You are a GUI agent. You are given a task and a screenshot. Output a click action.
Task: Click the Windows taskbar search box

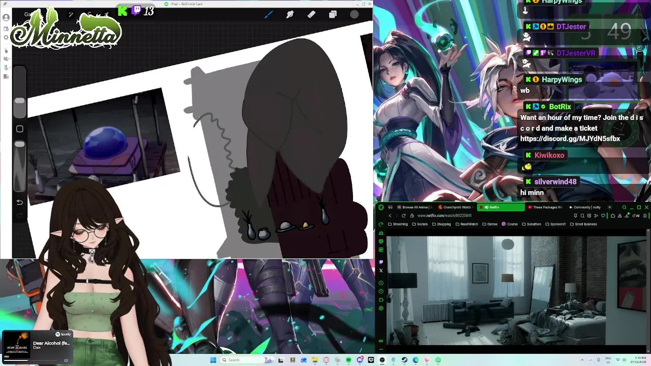pos(248,360)
